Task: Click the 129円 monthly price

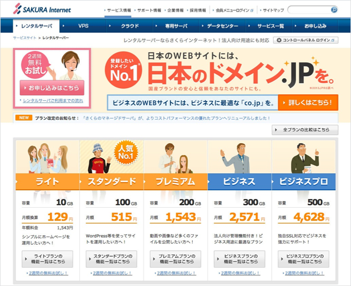Action: [60, 217]
